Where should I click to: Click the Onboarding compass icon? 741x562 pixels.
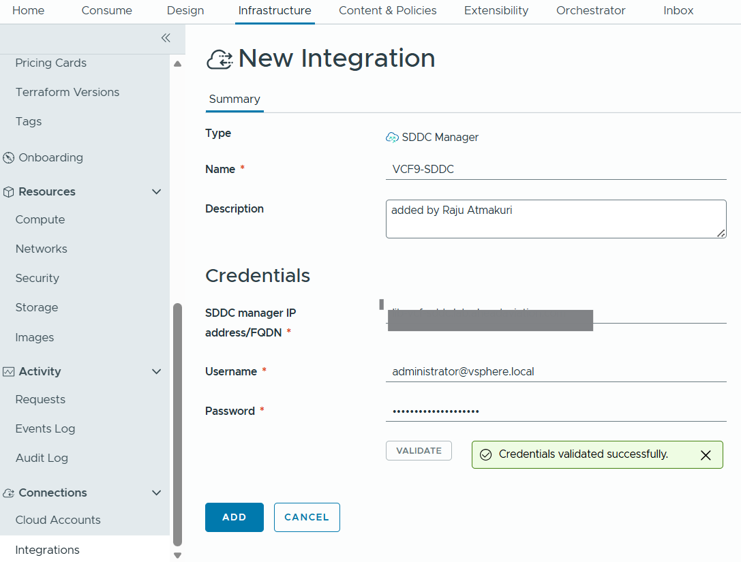(9, 158)
